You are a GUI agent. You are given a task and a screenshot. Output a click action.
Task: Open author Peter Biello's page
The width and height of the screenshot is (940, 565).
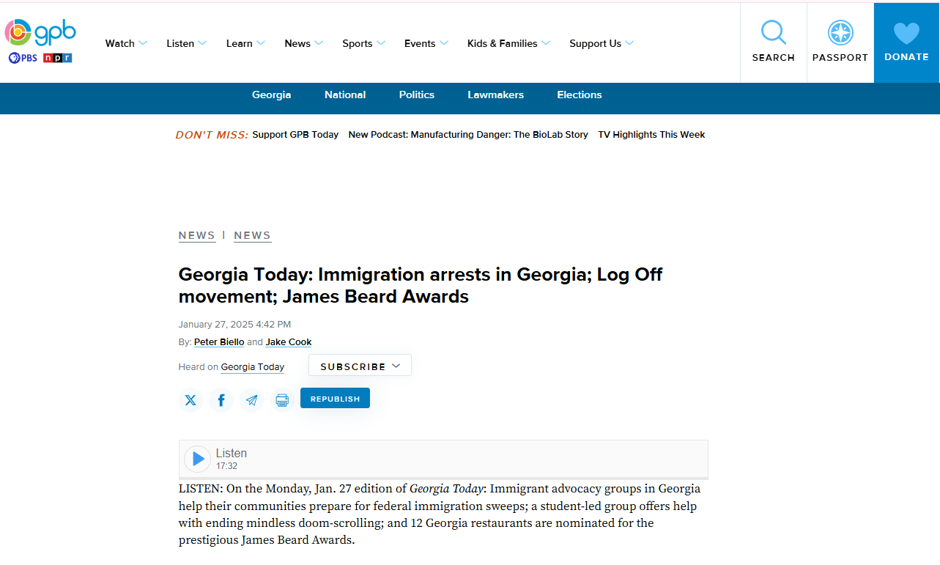tap(219, 342)
